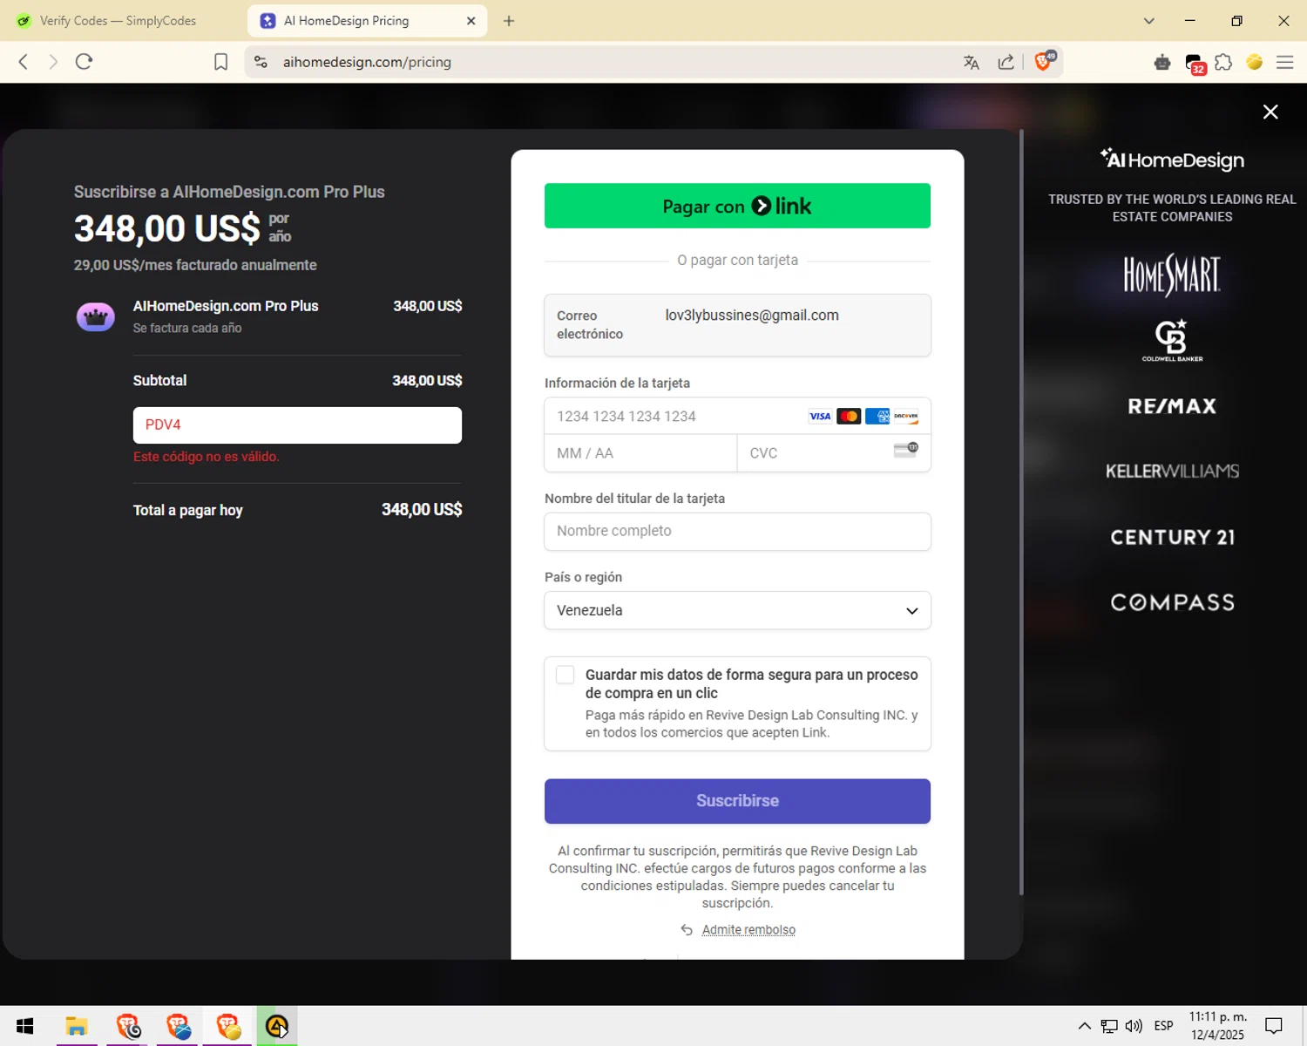Open the volume control tray icon
1307x1046 pixels.
pos(1134,1026)
